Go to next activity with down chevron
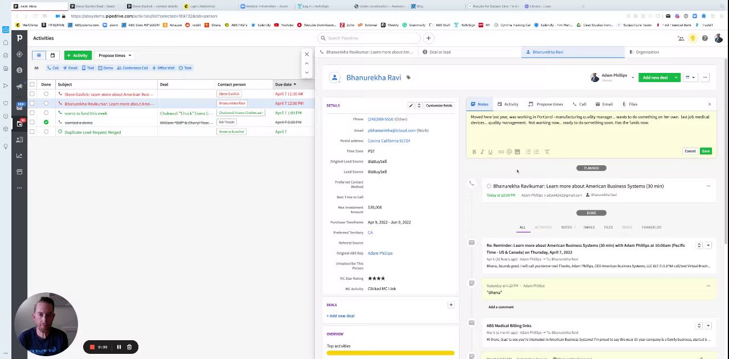This screenshot has width=729, height=359. (x=307, y=72)
